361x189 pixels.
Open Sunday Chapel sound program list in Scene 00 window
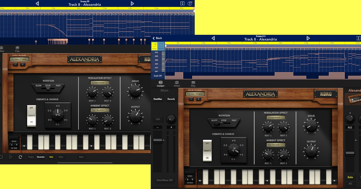tap(20, 59)
